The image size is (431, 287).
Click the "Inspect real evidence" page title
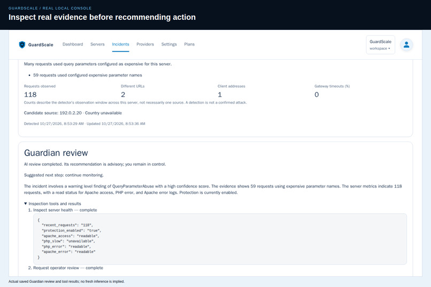(x=102, y=17)
